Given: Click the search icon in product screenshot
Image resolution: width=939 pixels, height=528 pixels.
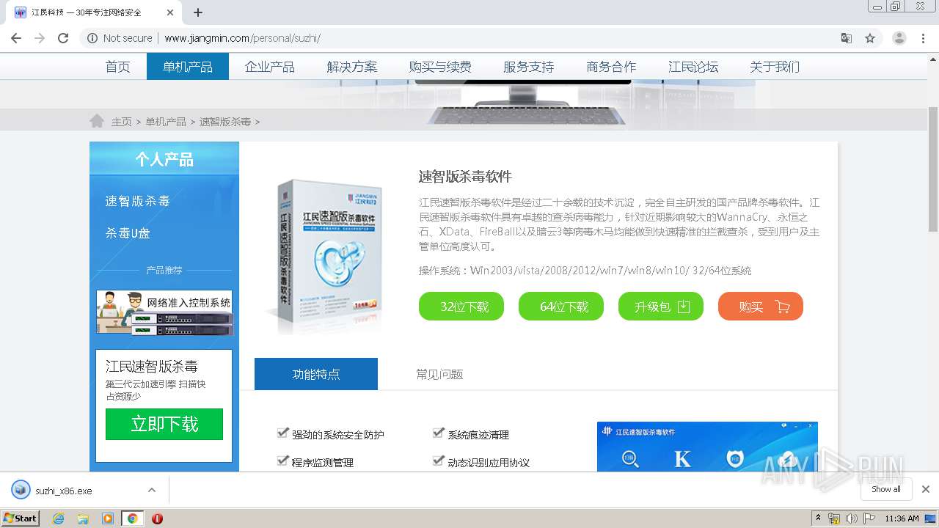Looking at the screenshot, I should pyautogui.click(x=629, y=459).
